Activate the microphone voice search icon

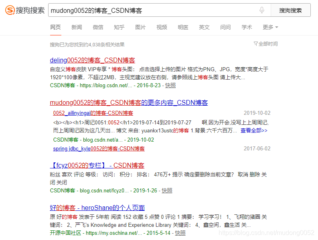[x=262, y=10]
